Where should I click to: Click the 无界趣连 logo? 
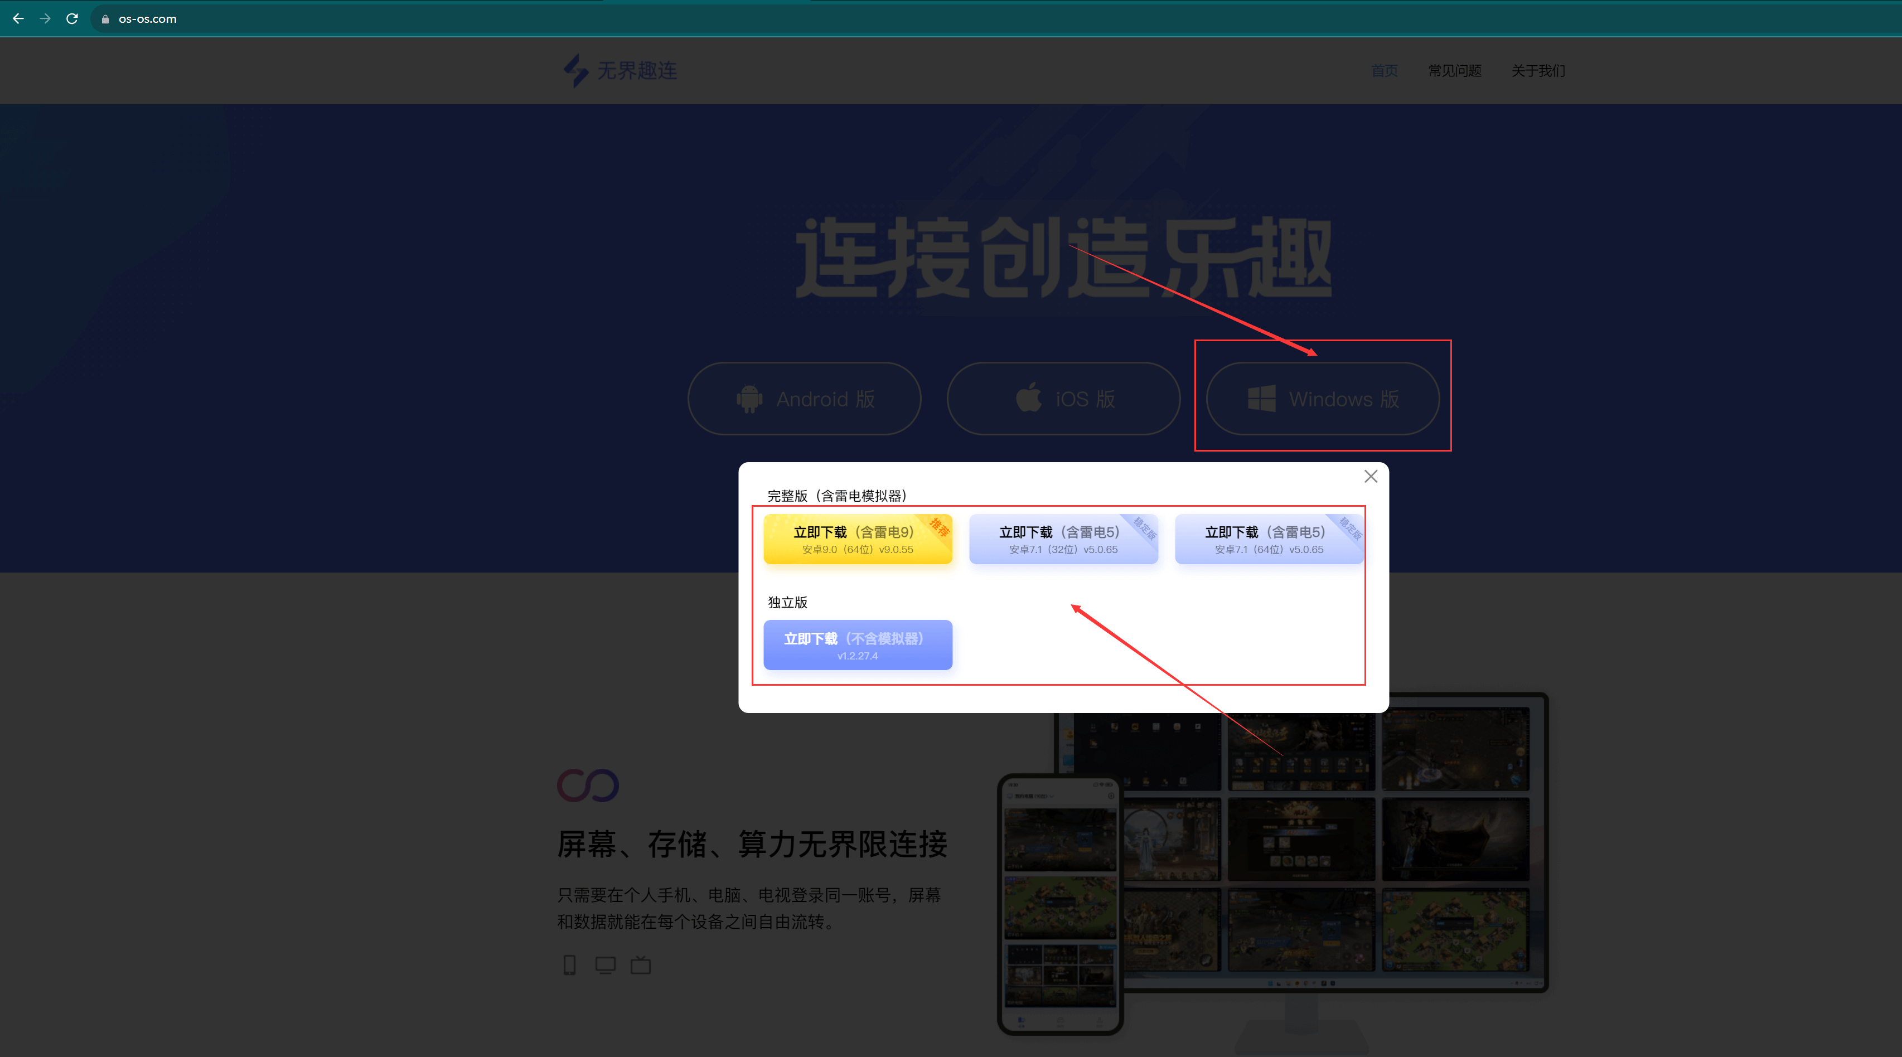tap(620, 70)
